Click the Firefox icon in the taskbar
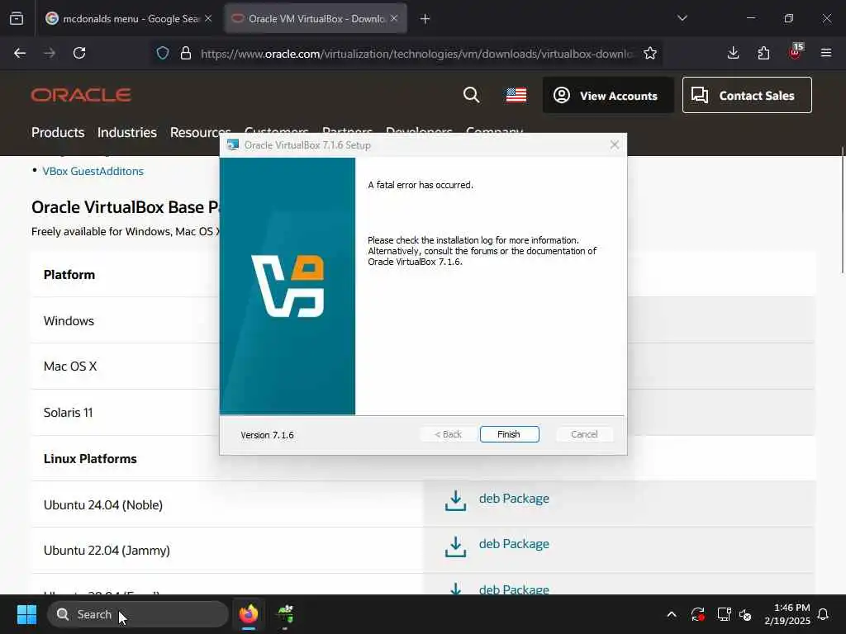The width and height of the screenshot is (846, 634). click(x=249, y=614)
